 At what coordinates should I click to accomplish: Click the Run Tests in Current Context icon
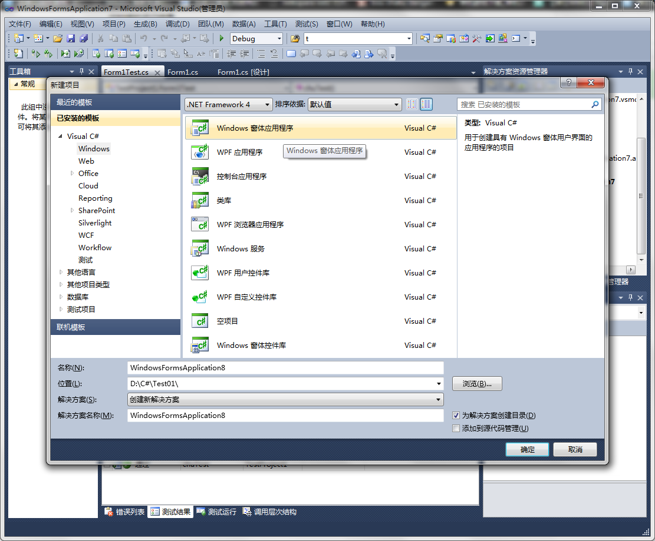(x=36, y=54)
